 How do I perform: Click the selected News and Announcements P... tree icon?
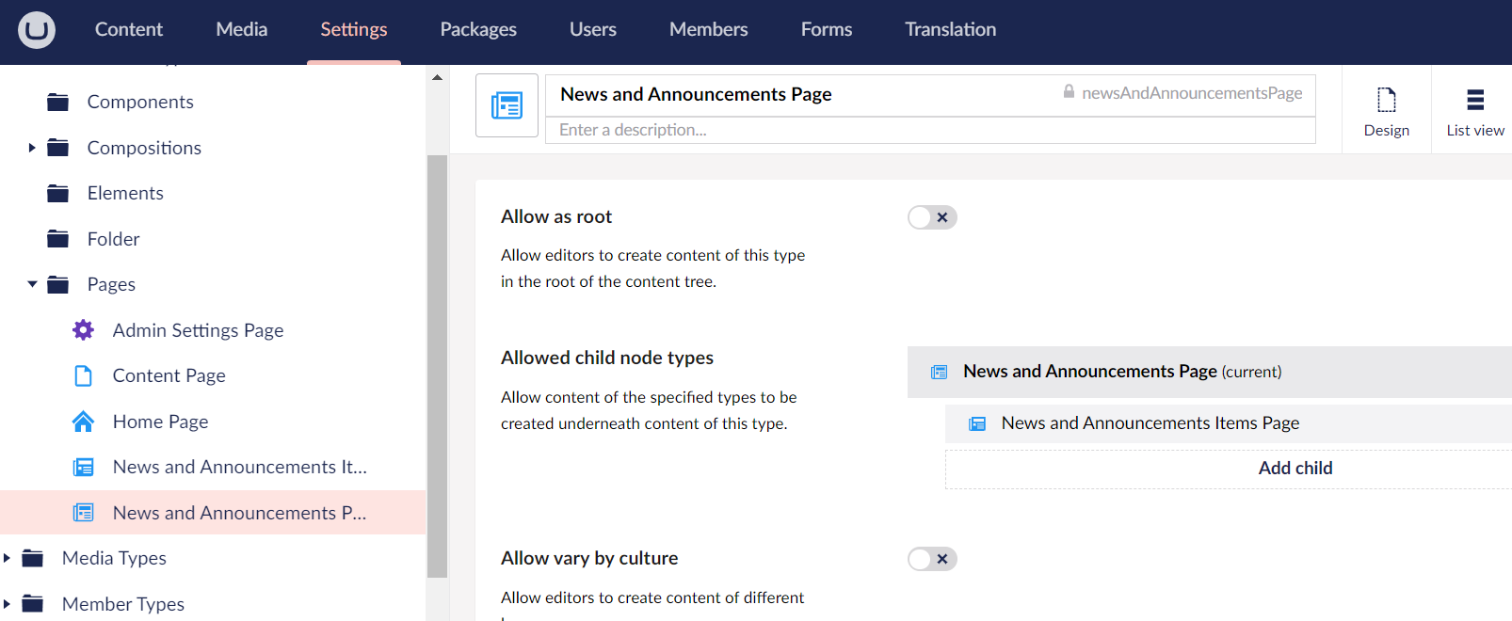[84, 513]
